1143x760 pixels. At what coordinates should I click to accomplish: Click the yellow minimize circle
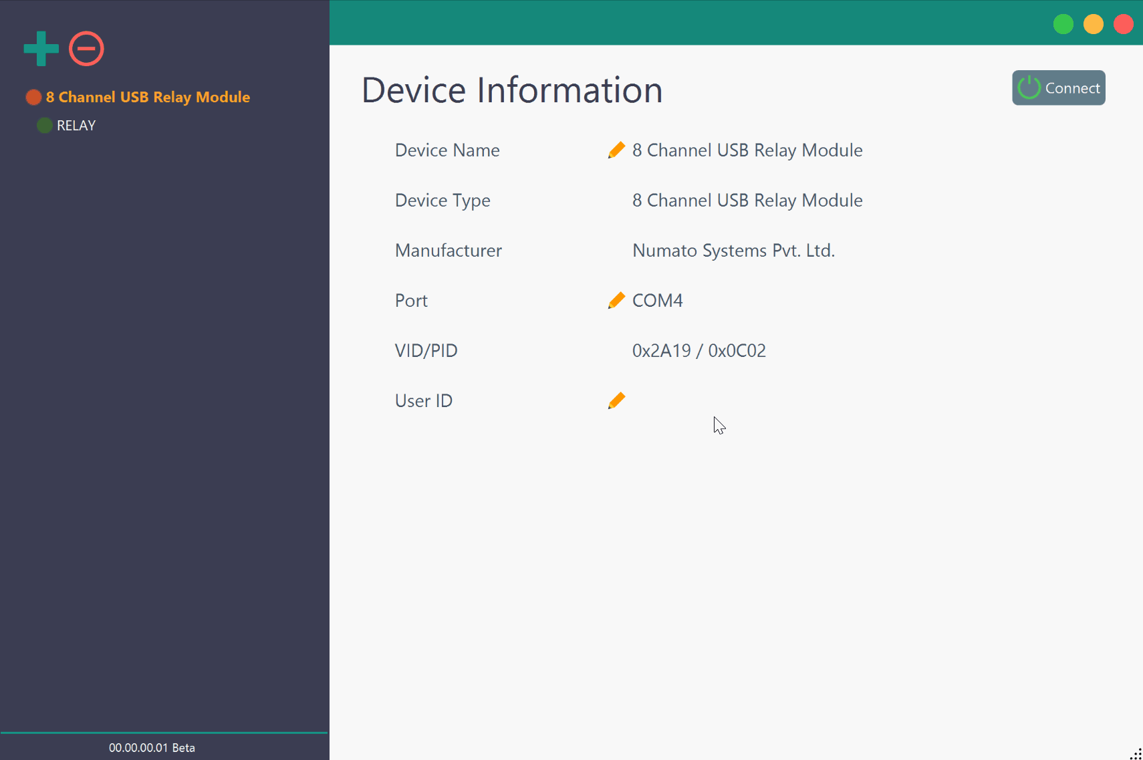1094,23
